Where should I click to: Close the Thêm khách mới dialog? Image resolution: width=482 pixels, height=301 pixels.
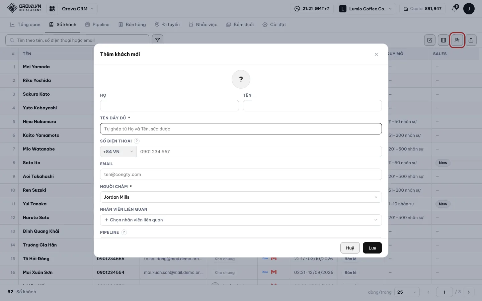(x=376, y=54)
